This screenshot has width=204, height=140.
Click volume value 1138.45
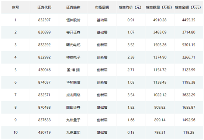pyautogui.click(x=160, y=83)
